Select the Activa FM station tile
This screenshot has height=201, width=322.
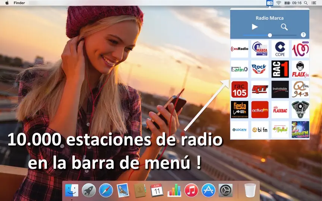pyautogui.click(x=260, y=109)
